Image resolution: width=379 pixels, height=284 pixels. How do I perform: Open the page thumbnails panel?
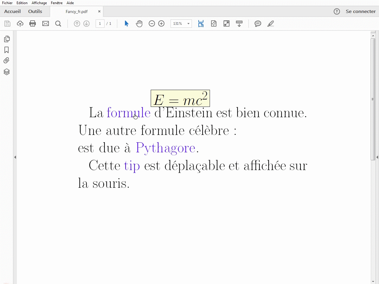click(7, 39)
